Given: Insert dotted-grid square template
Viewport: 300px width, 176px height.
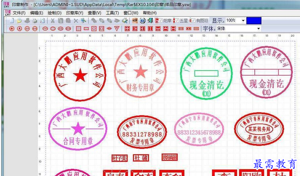Looking at the screenshot, I should click(78, 29).
